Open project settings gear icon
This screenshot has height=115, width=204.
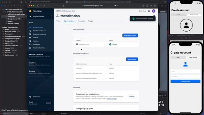tap(52, 17)
